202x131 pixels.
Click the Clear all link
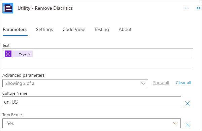coord(183,83)
